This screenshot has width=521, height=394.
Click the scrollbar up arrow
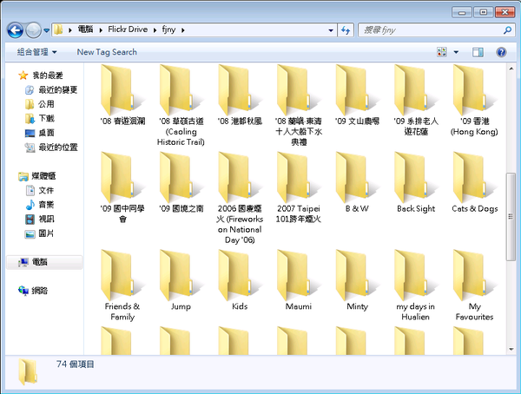[x=511, y=69]
